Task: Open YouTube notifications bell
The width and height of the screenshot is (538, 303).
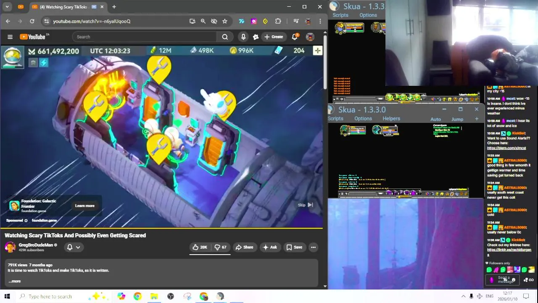Action: [x=295, y=37]
